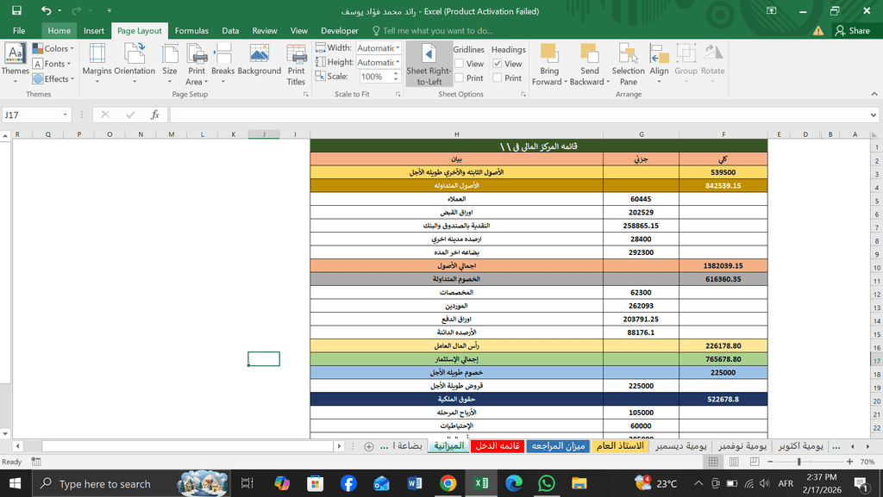Switch to the Formulas ribbon tab

point(191,31)
